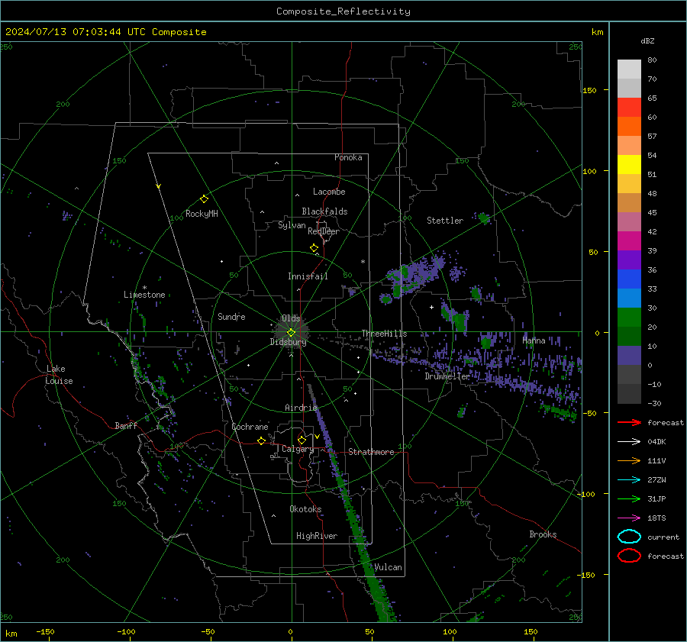Image resolution: width=687 pixels, height=642 pixels.
Task: Click the Lacombe town label
Action: pyautogui.click(x=329, y=192)
